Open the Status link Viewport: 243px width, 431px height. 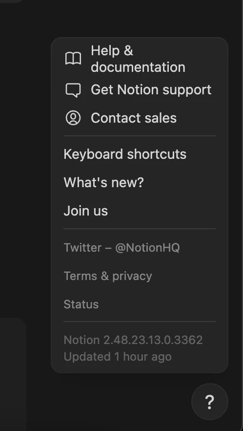pos(140,304)
